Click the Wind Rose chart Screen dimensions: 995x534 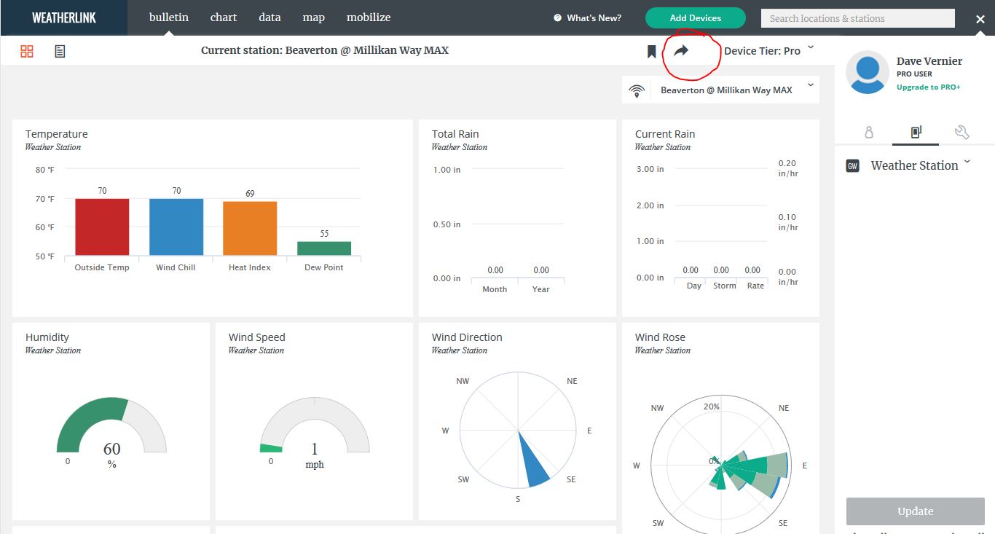click(x=720, y=465)
